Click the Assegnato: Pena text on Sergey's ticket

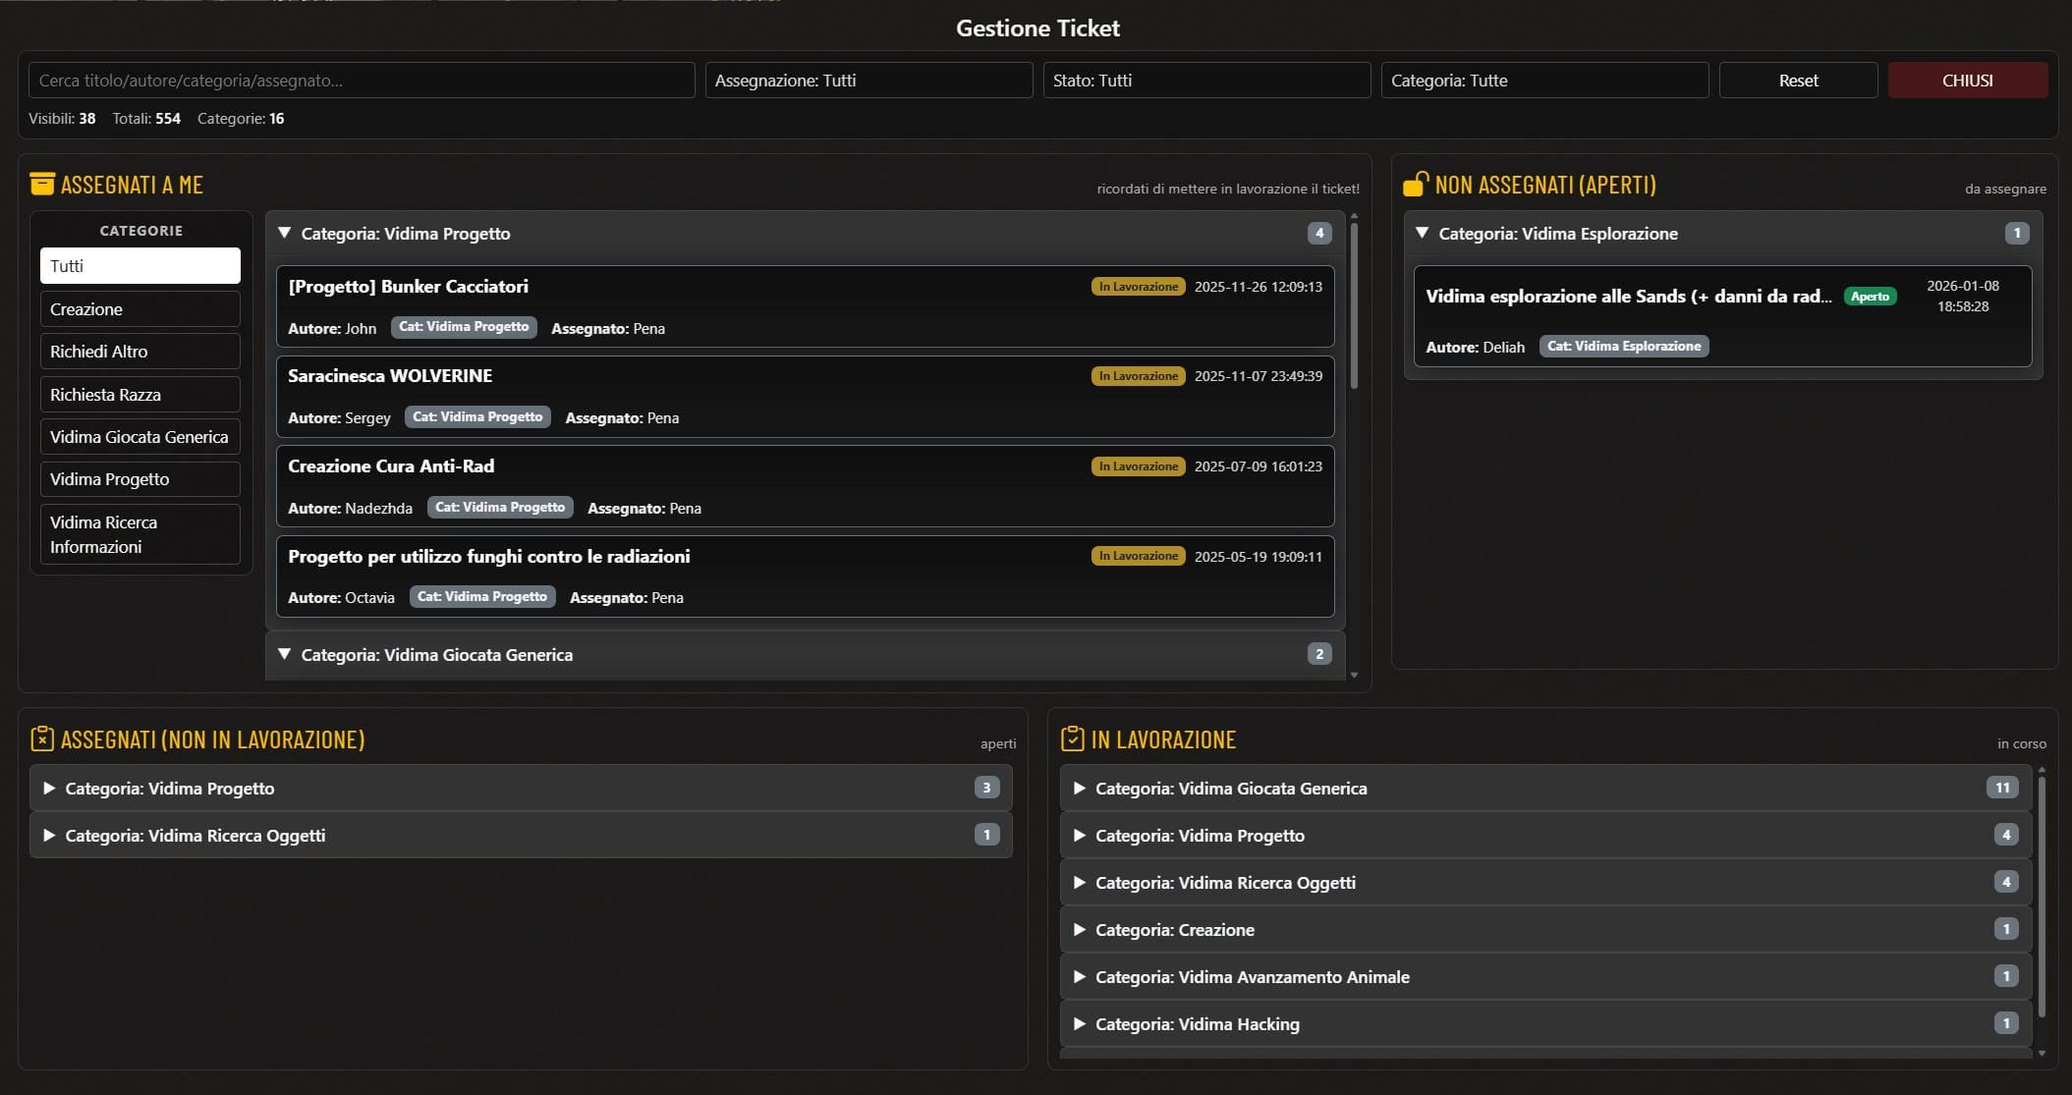tap(622, 418)
